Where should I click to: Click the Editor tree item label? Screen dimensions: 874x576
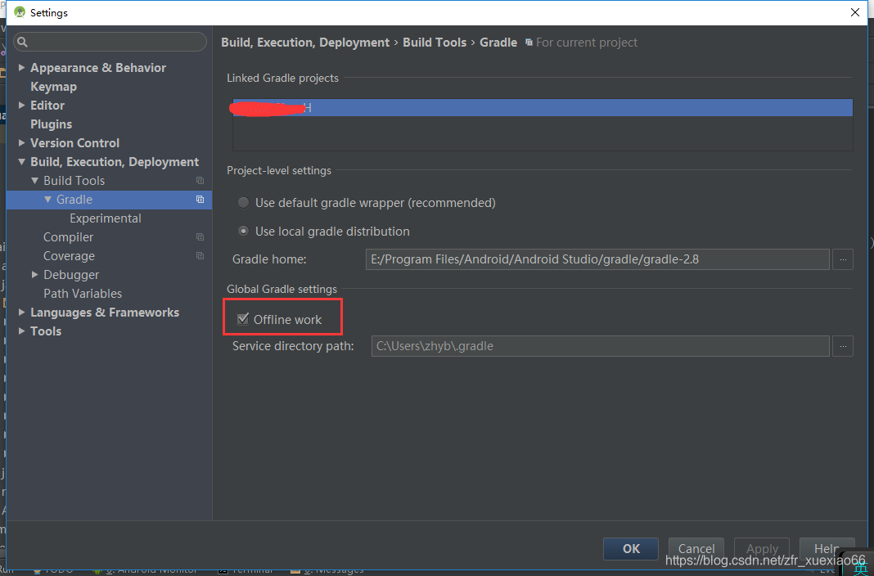pos(47,106)
